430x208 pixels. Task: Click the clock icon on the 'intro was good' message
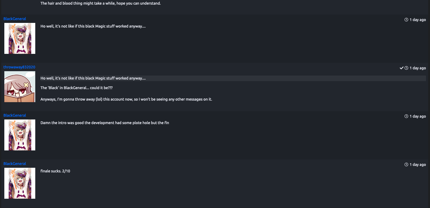coord(406,116)
